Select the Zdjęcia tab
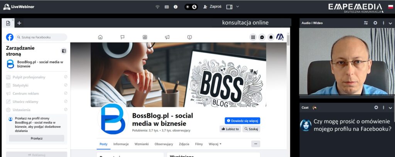The width and height of the screenshot is (395, 157). click(184, 144)
